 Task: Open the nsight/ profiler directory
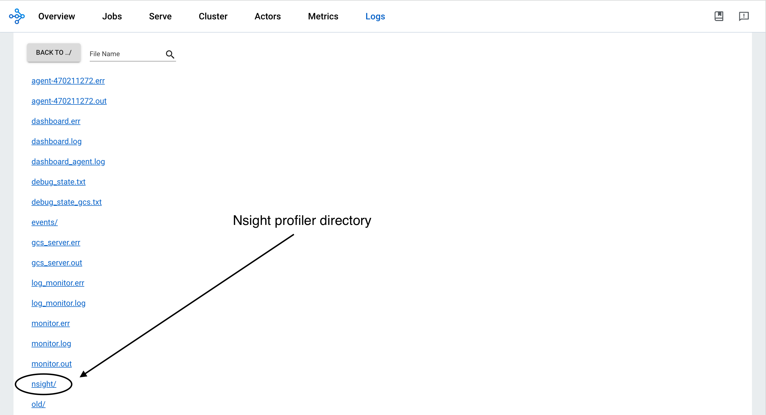click(x=44, y=384)
